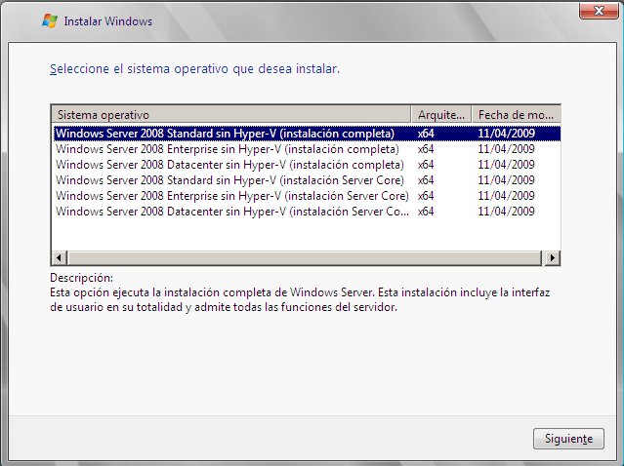Click x64 in Standard Server Core row
This screenshot has width=624, height=466.
point(426,180)
